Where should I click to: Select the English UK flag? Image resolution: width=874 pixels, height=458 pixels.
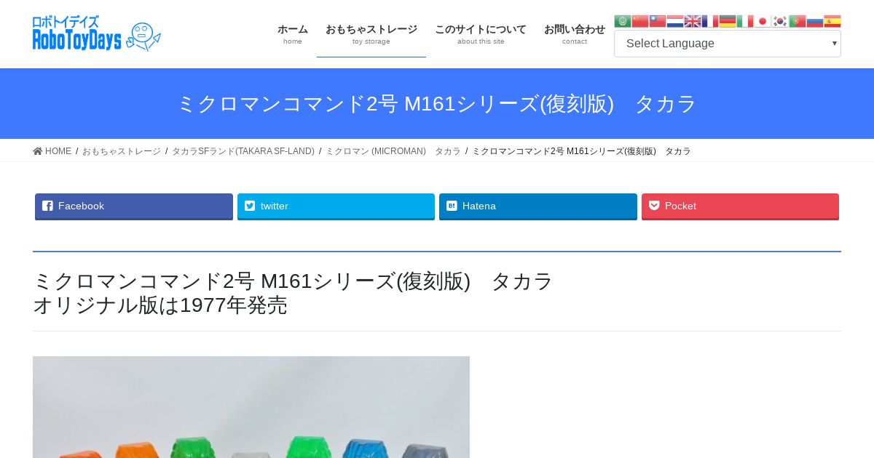tap(693, 21)
